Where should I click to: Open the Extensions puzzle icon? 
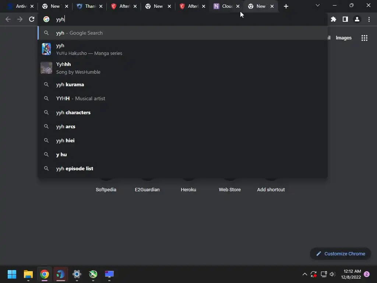(x=333, y=19)
